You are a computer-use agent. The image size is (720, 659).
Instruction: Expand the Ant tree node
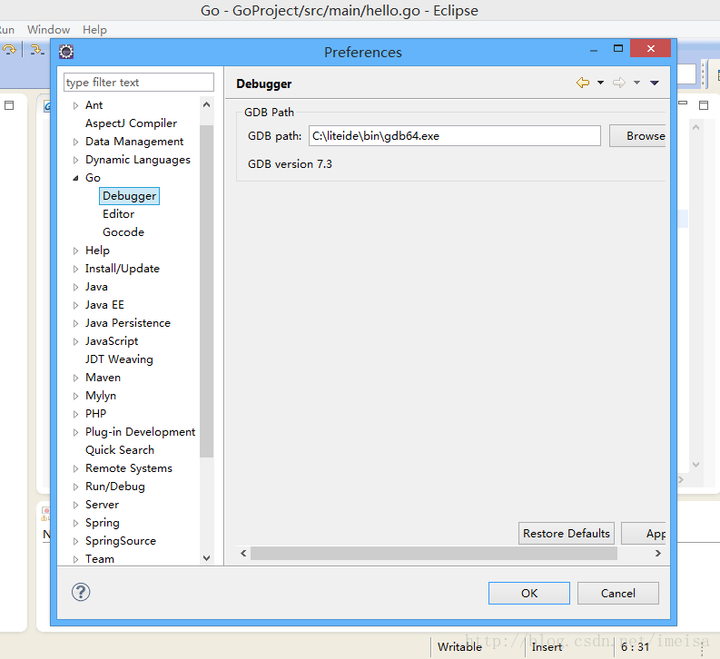tap(75, 105)
